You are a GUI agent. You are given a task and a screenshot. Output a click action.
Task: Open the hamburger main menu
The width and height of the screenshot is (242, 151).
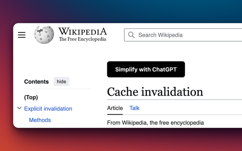(x=22, y=35)
